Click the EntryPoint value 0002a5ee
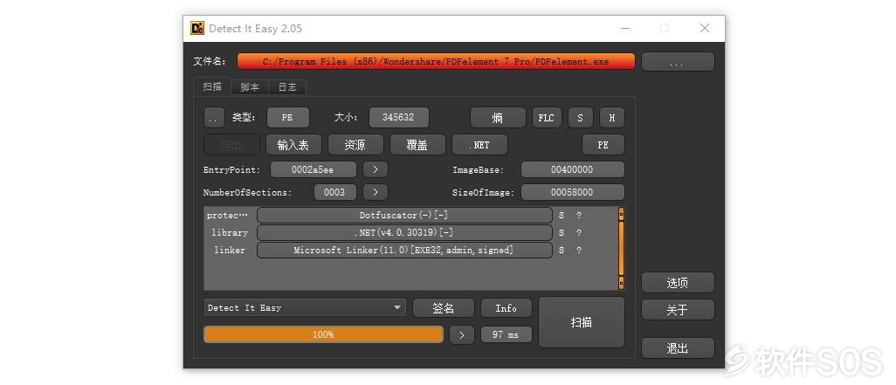 tap(314, 169)
